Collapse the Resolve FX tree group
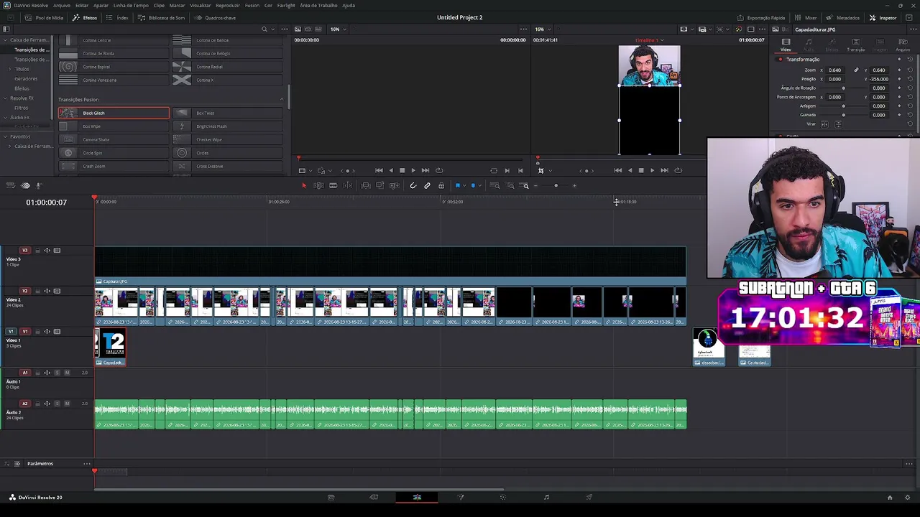Image resolution: width=920 pixels, height=517 pixels. [6, 98]
